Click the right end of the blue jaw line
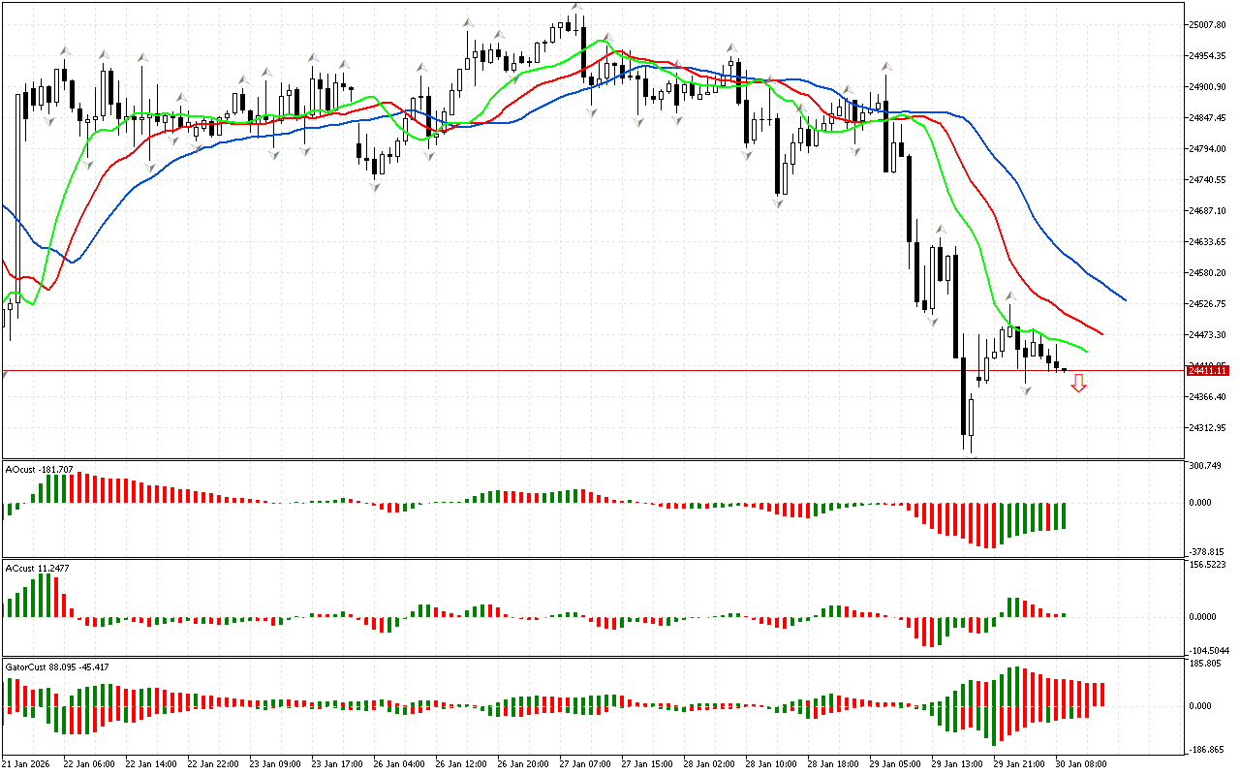This screenshot has width=1240, height=775. 1124,299
